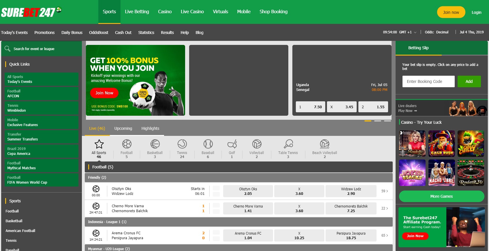
Task: Open Gold Rush casino game
Action: pyautogui.click(x=441, y=144)
